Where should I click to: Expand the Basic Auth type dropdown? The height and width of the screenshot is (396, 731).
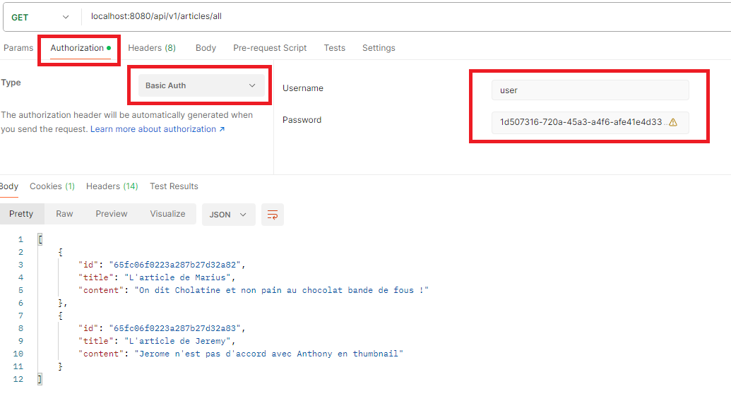(201, 85)
